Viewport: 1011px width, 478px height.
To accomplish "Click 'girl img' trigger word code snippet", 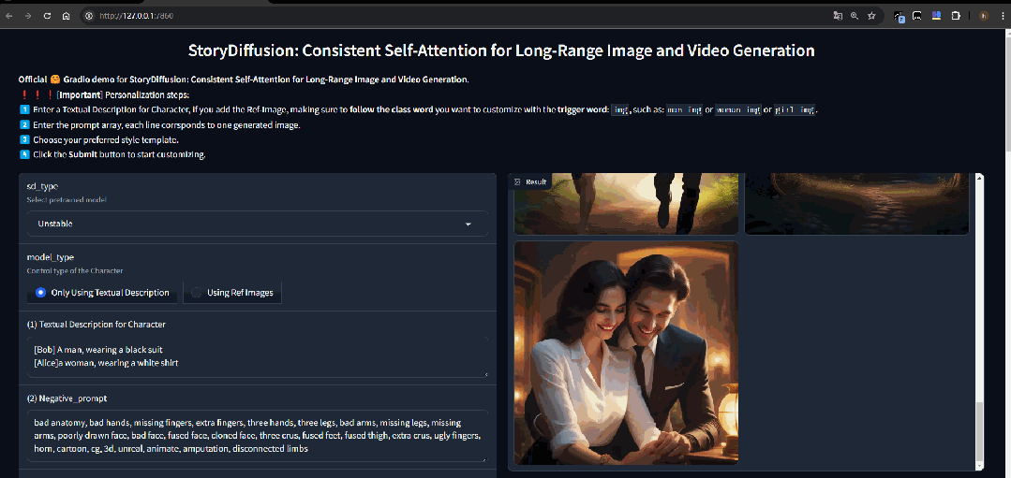I will pos(795,110).
